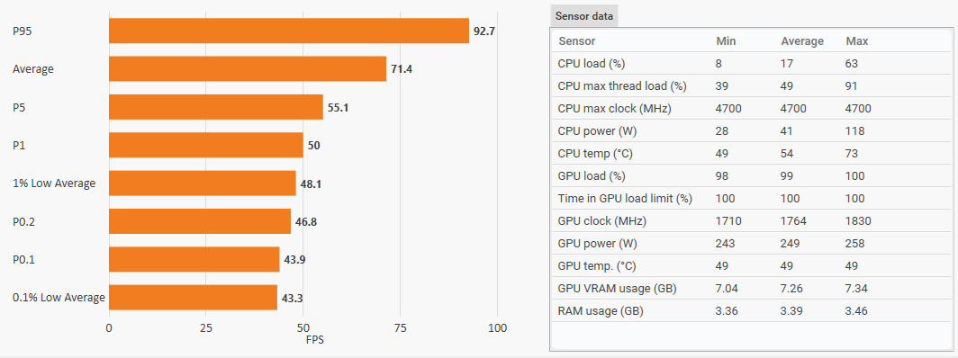Click the P0.1 bar
The image size is (958, 358).
[x=194, y=259]
